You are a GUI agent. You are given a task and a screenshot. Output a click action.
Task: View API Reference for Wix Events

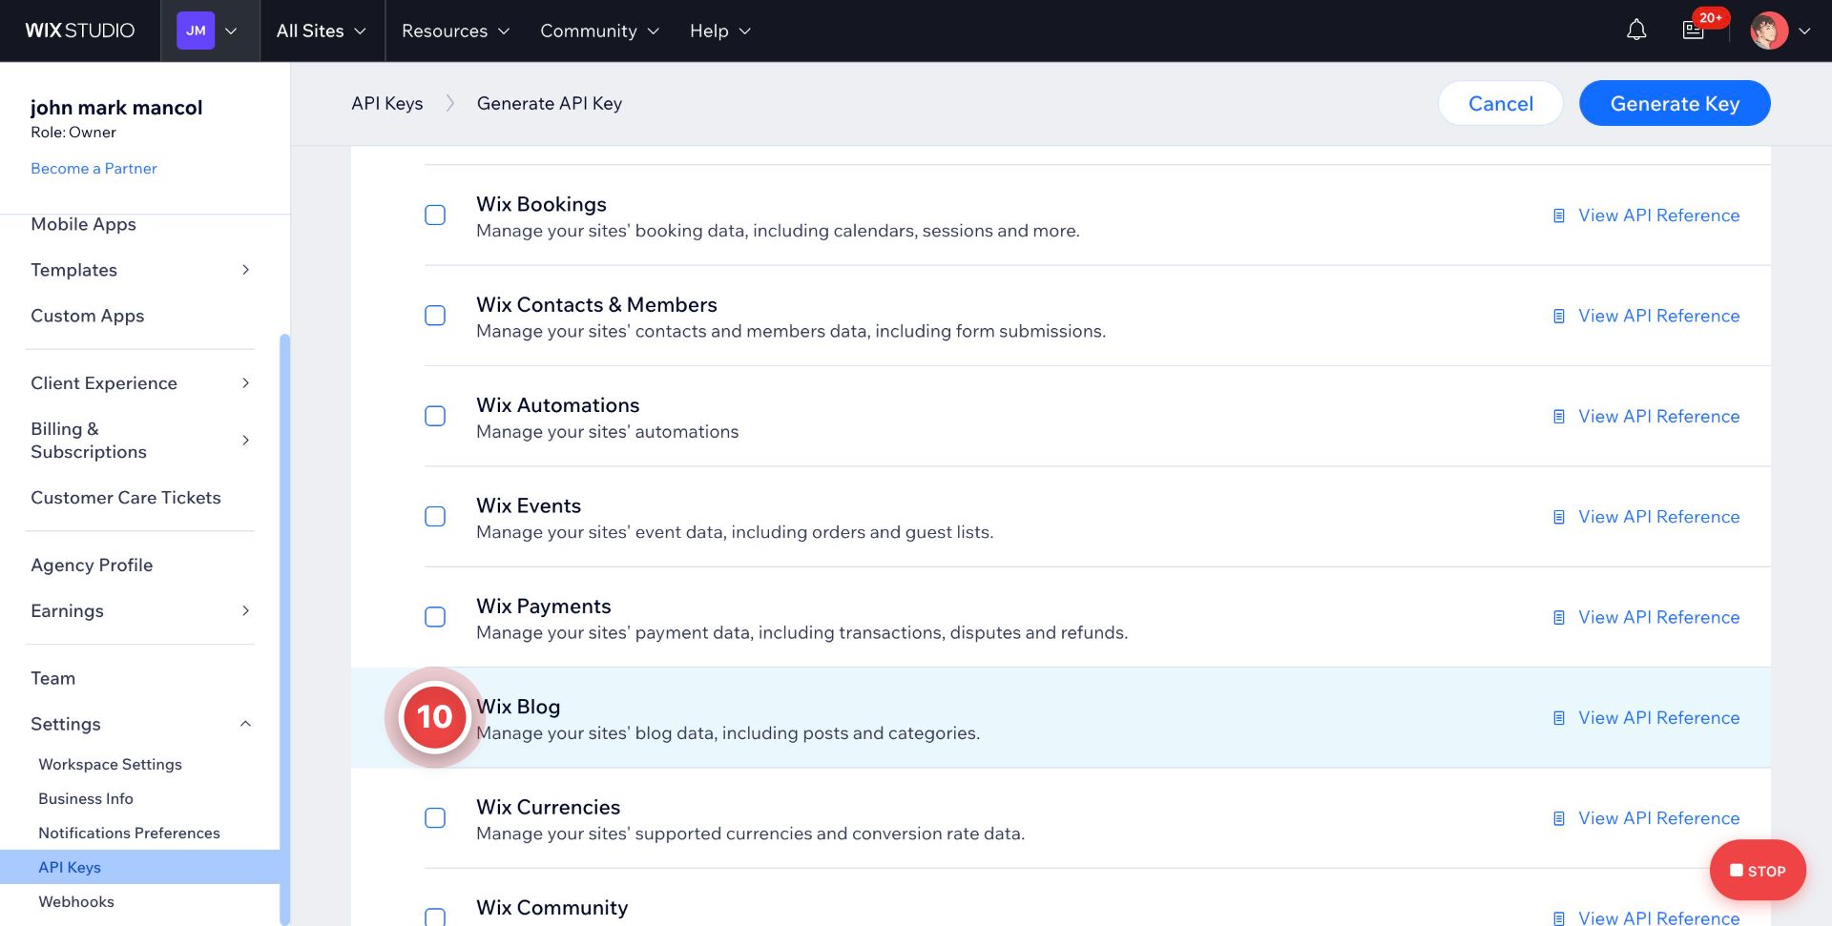1658,517
